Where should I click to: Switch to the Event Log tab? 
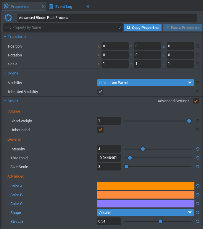[x=64, y=7]
